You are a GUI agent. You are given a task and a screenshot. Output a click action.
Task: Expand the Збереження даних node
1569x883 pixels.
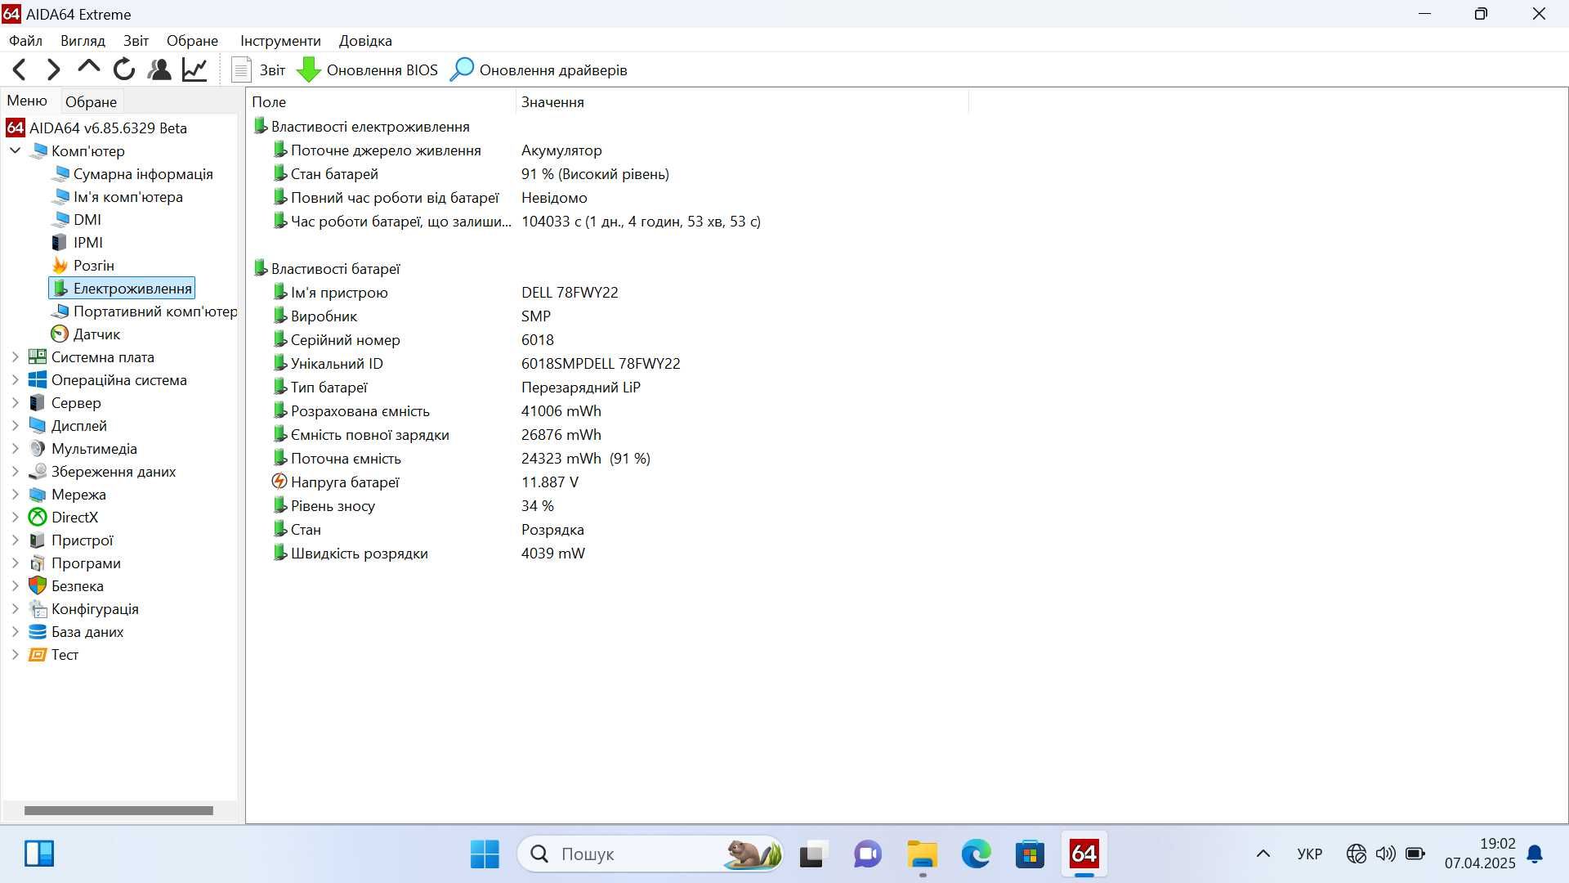[x=15, y=472]
